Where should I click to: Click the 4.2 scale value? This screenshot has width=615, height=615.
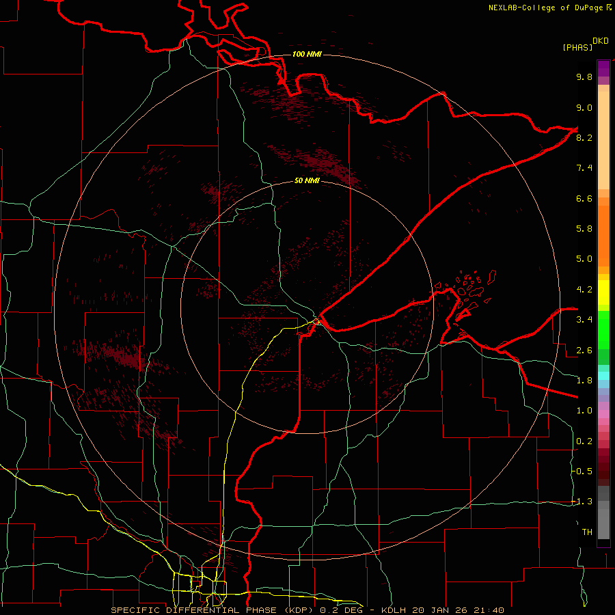point(584,290)
